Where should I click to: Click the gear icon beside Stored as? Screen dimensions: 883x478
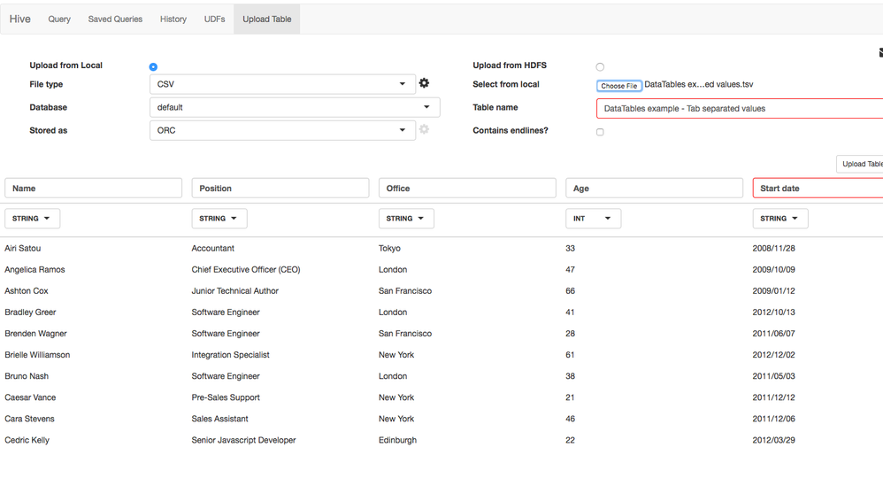[x=424, y=129]
